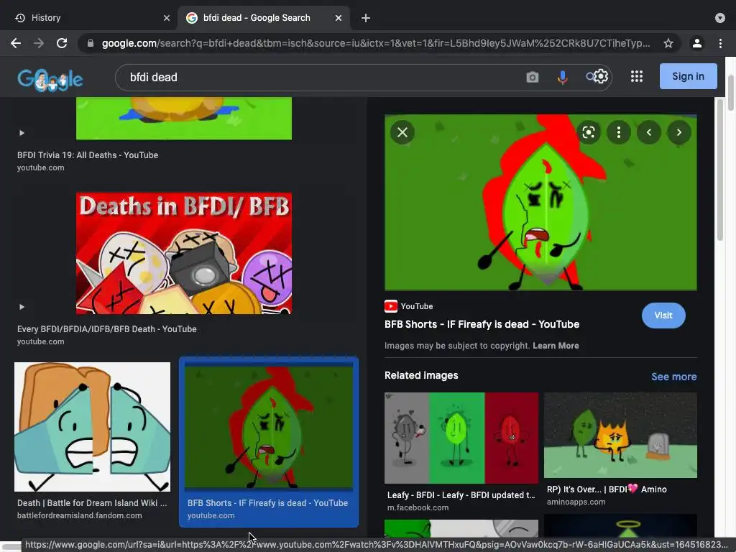736x552 pixels.
Task: Click the Sign in button
Action: 688,76
